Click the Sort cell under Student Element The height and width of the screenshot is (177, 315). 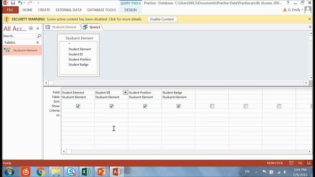coord(78,102)
